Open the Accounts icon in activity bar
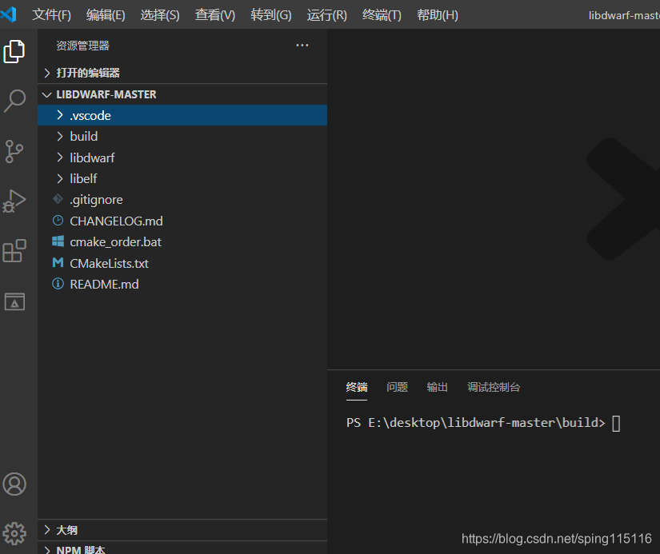Viewport: 660px width, 554px height. pyautogui.click(x=14, y=484)
